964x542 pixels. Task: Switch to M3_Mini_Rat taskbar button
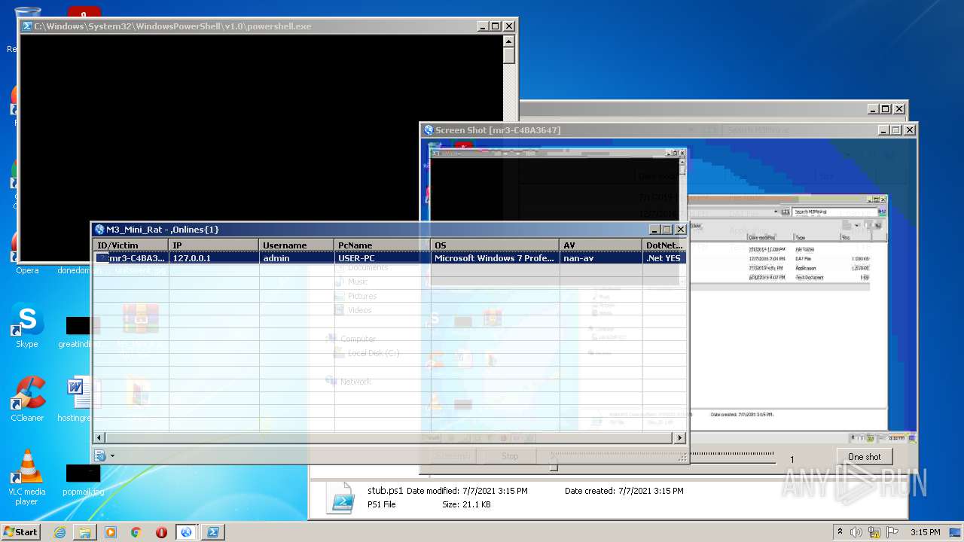click(x=187, y=532)
